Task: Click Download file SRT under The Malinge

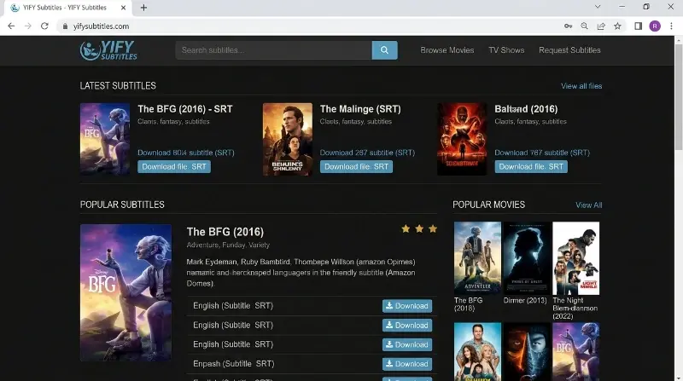Action: [356, 166]
